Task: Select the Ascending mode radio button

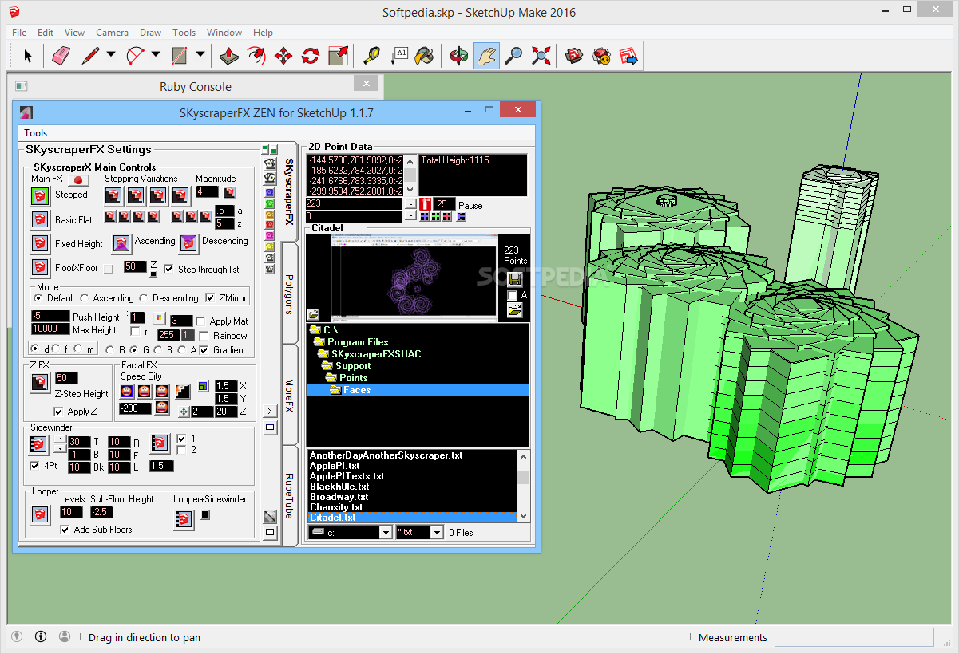Action: [85, 297]
